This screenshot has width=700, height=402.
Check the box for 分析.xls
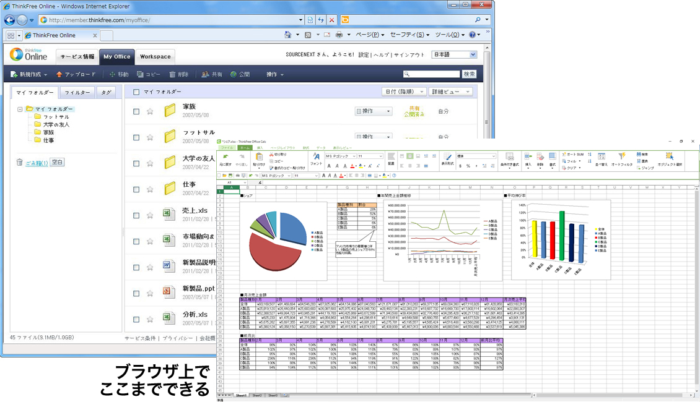coord(136,319)
